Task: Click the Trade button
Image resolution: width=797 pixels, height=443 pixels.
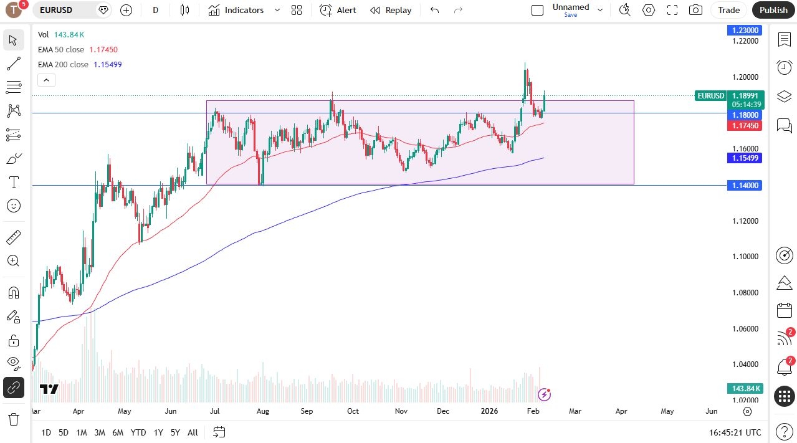Action: (728, 10)
